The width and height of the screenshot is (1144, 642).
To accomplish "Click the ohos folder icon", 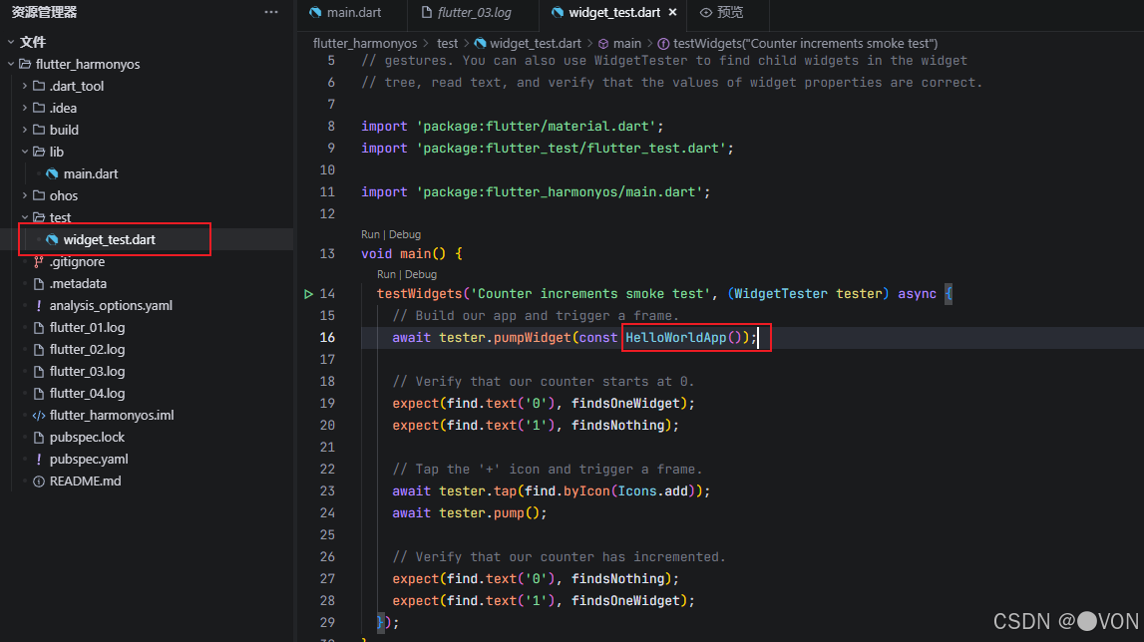I will [x=39, y=195].
